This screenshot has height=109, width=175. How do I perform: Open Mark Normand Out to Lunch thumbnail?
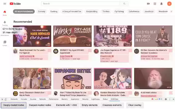[32, 36]
